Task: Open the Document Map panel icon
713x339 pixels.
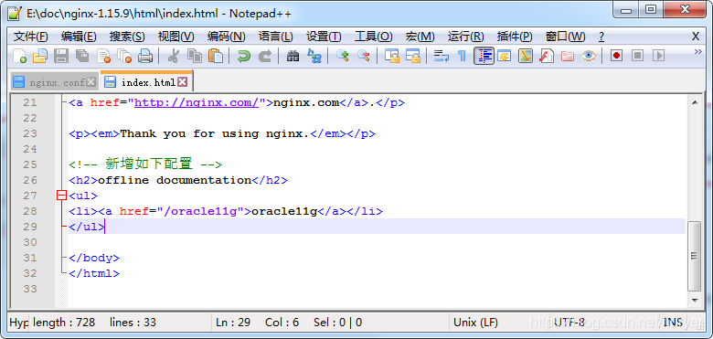Action: [526, 56]
